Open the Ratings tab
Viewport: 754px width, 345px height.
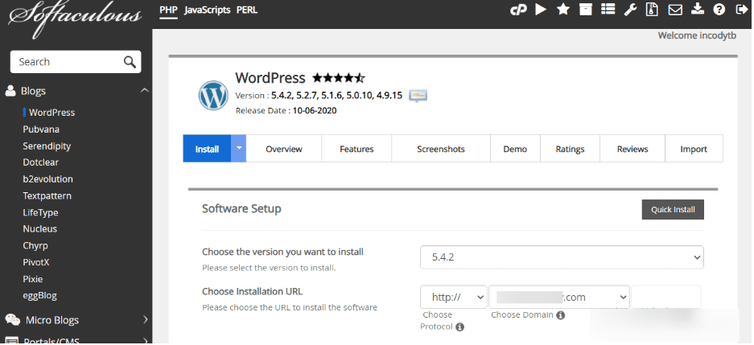point(570,149)
